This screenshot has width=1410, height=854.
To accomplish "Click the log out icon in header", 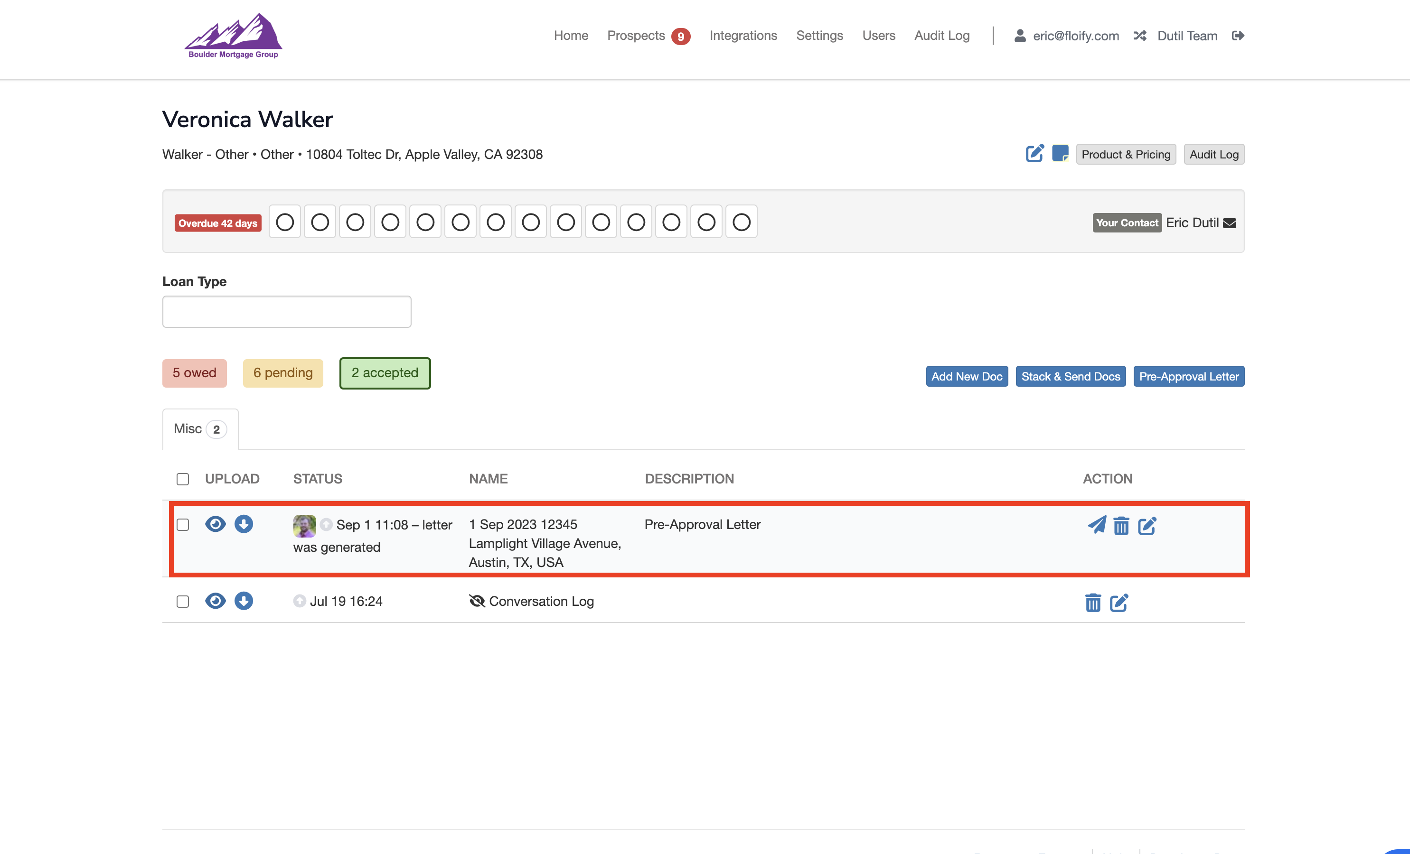I will (x=1238, y=36).
